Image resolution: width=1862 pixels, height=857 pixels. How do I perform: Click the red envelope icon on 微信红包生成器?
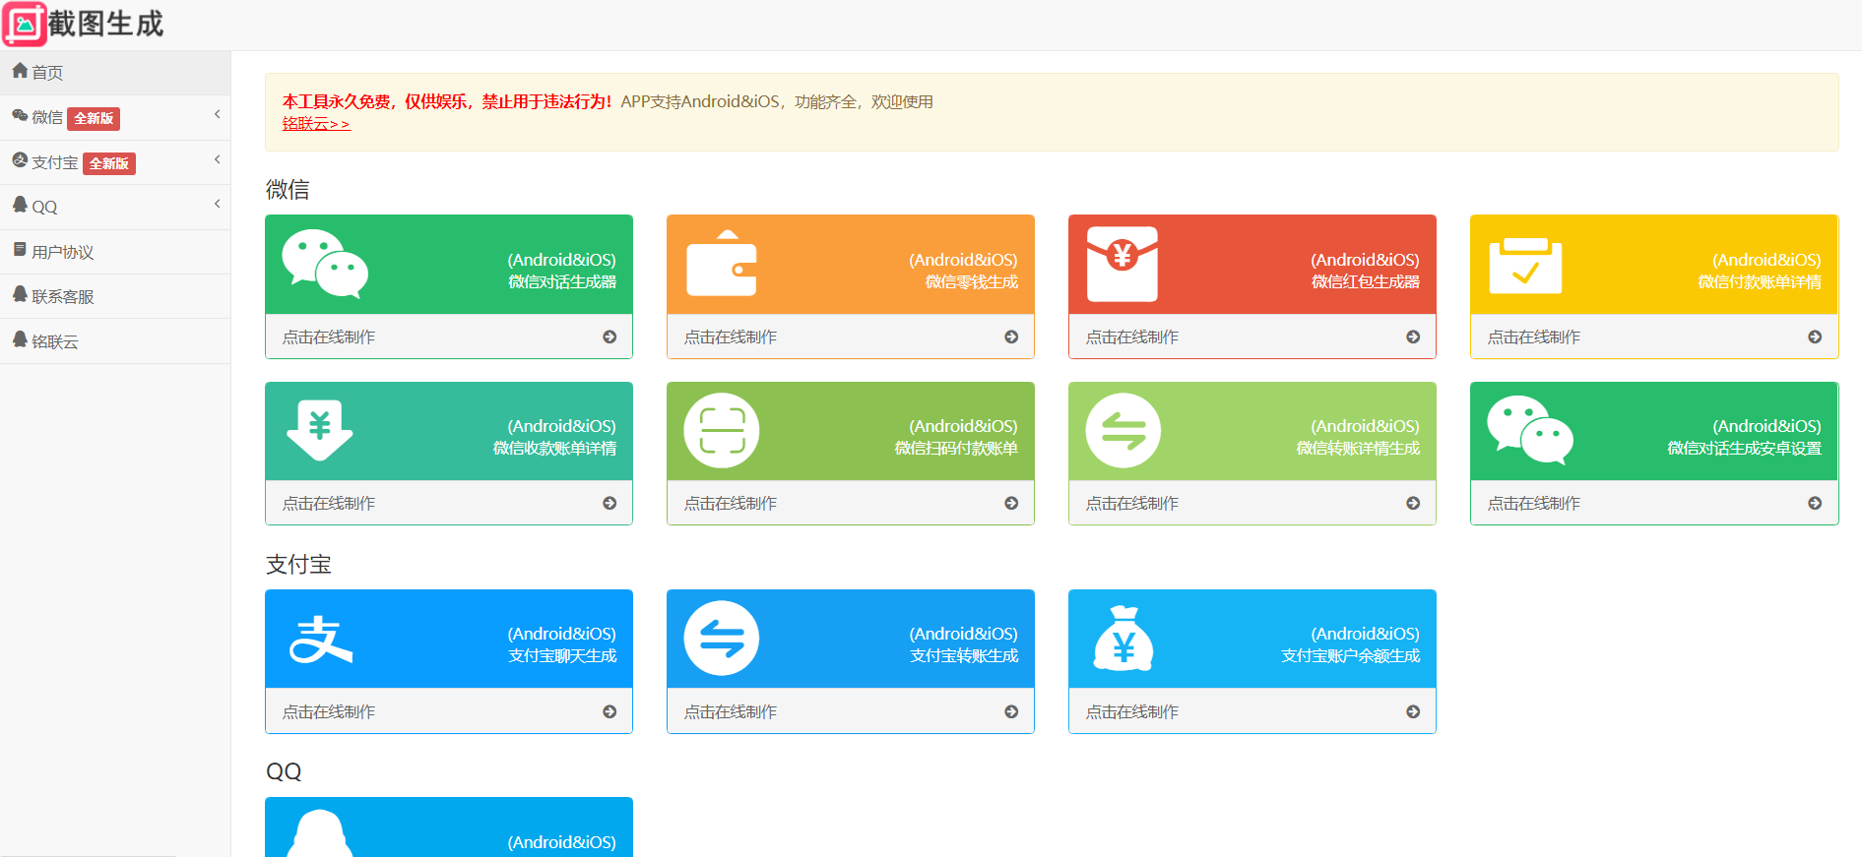pyautogui.click(x=1123, y=264)
